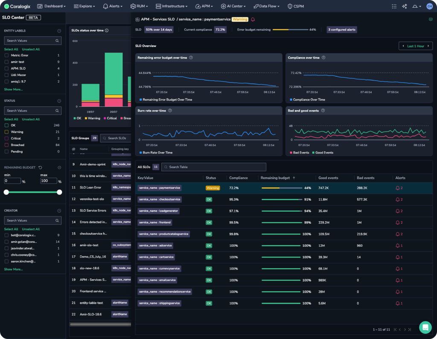Image resolution: width=437 pixels, height=339 pixels.
Task: Toggle the Warning status checkbox
Action: [x=6, y=132]
